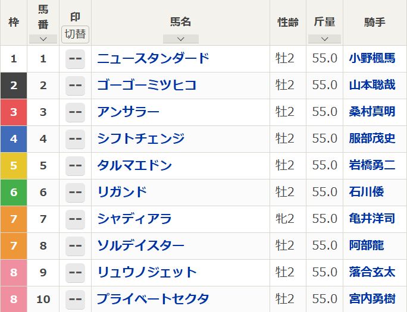View jockey profile 小野楓馬
Screen dimensions: 407x312
point(372,58)
